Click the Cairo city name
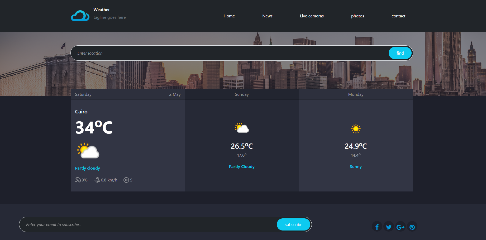The height and width of the screenshot is (240, 486). [81, 112]
